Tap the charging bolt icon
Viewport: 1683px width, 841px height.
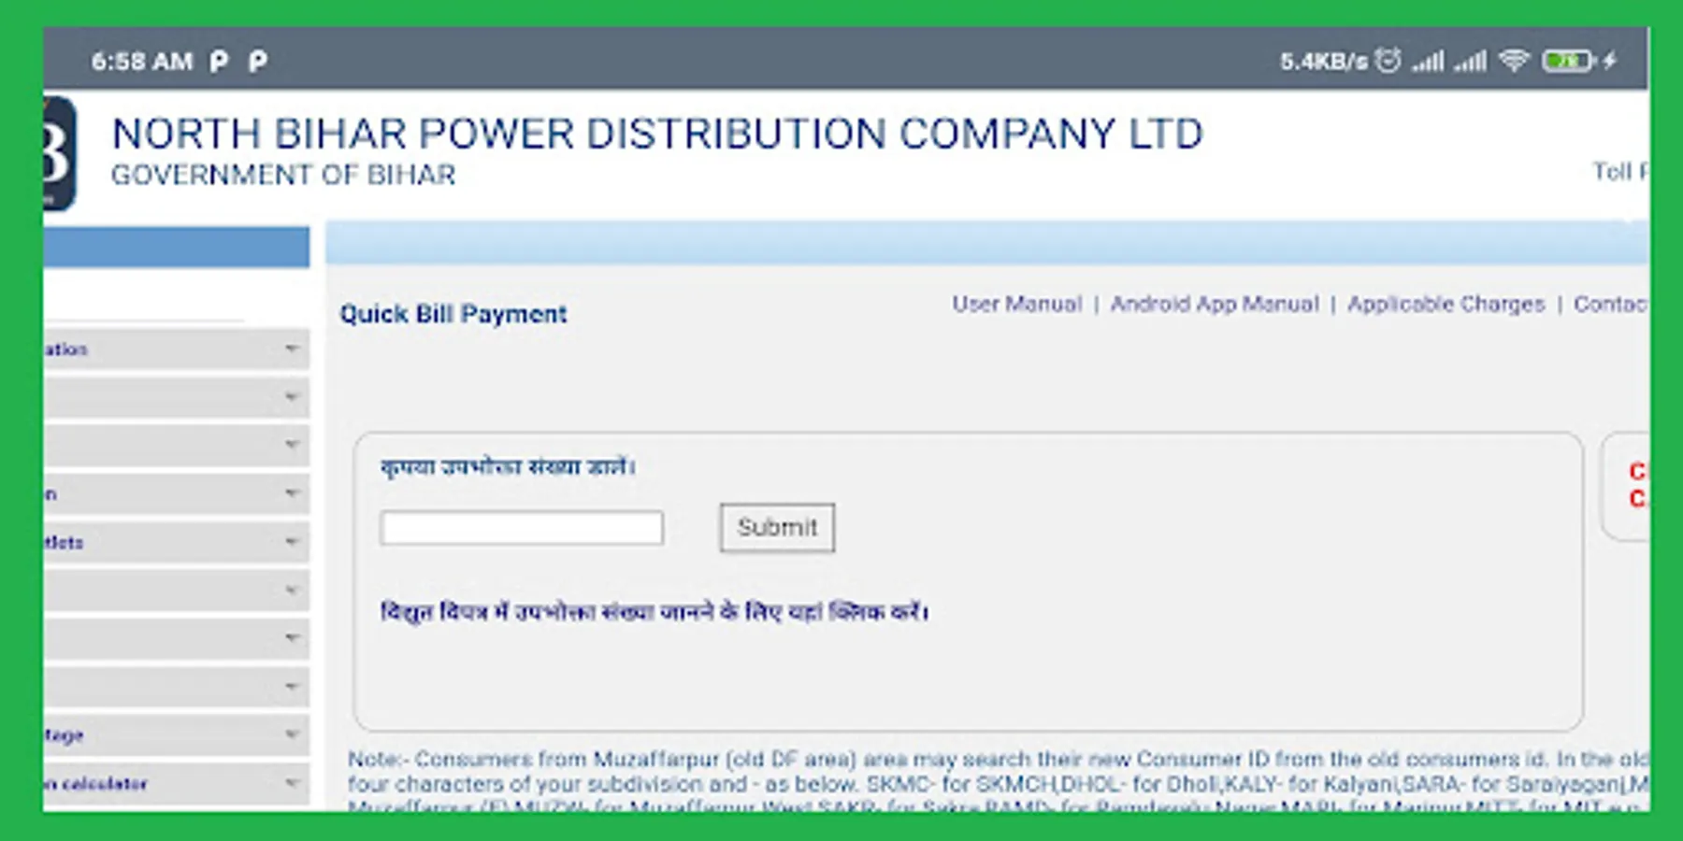(1610, 61)
